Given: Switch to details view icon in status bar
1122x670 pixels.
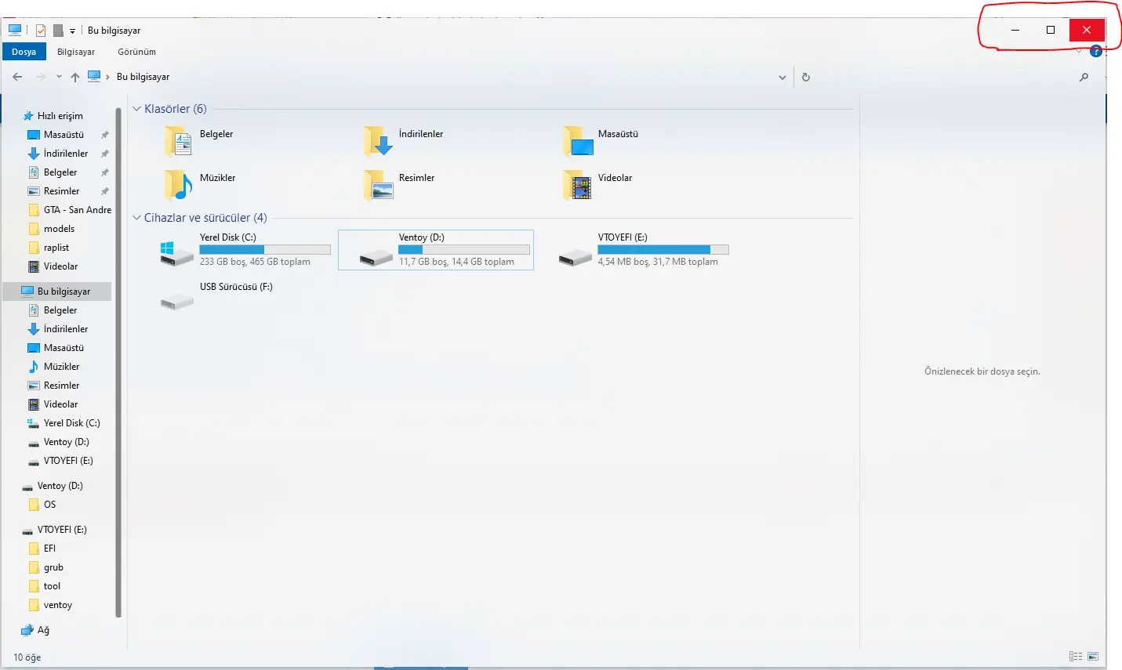Looking at the screenshot, I should 1076,657.
